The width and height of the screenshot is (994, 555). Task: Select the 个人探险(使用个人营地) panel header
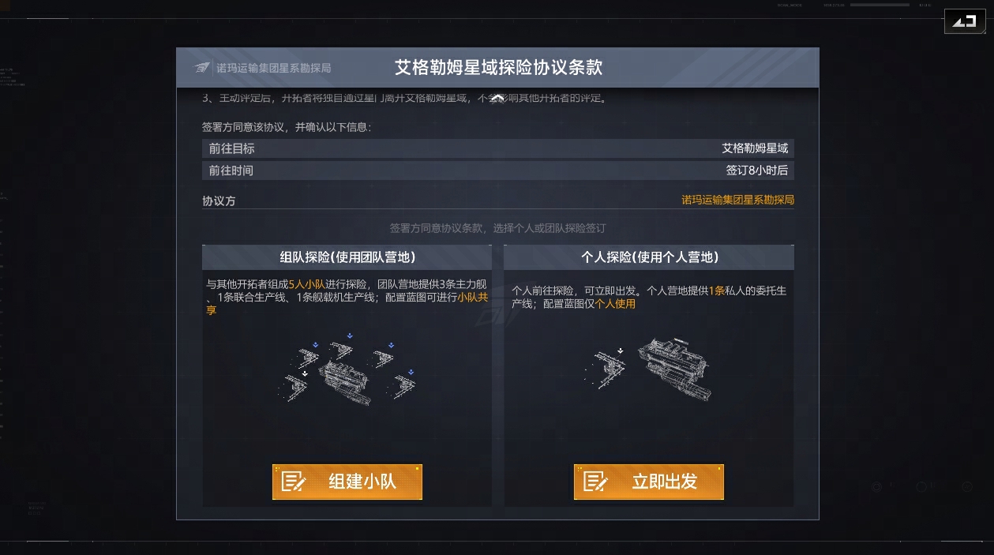[649, 257]
